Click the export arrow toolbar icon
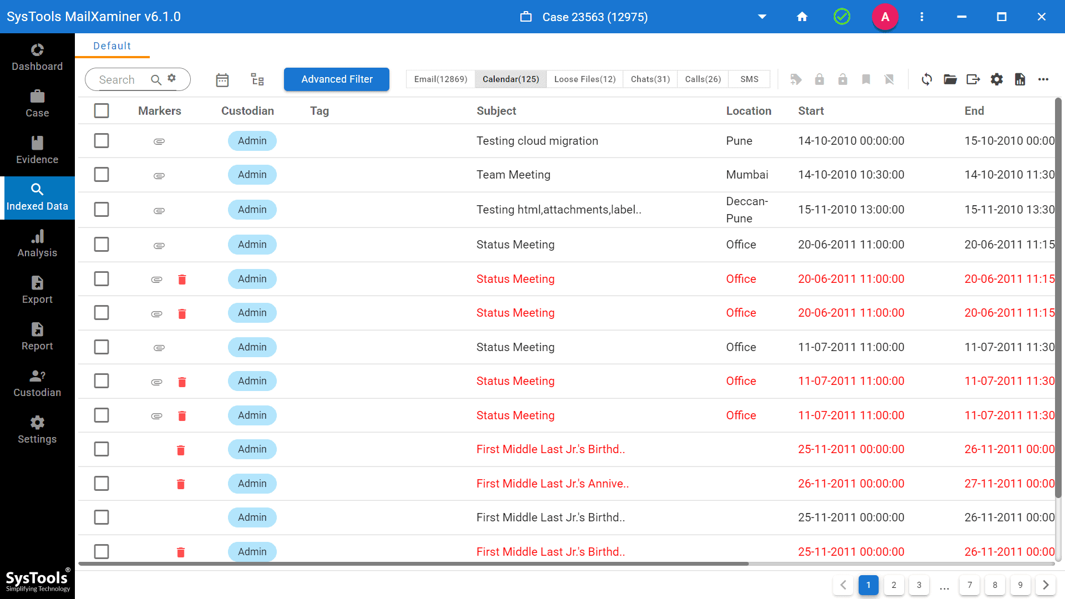The width and height of the screenshot is (1065, 599). pos(973,79)
